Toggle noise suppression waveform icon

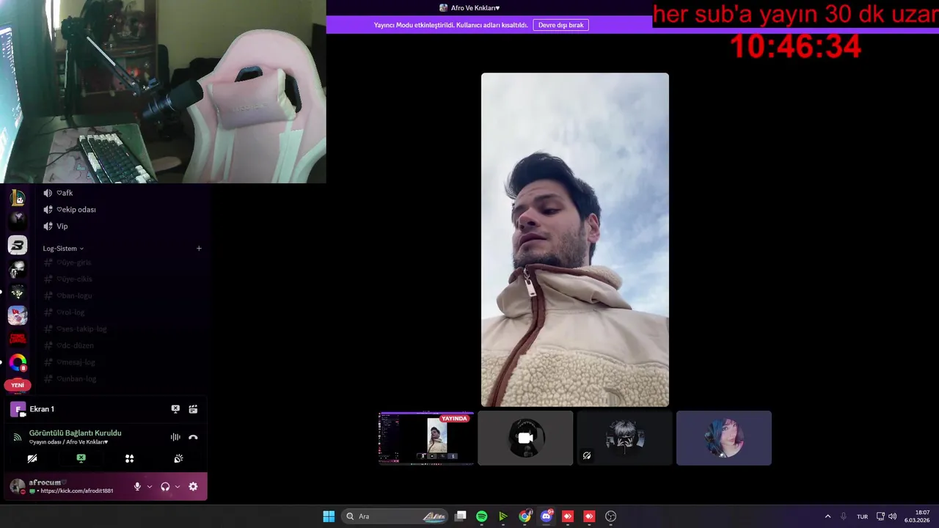(x=175, y=437)
